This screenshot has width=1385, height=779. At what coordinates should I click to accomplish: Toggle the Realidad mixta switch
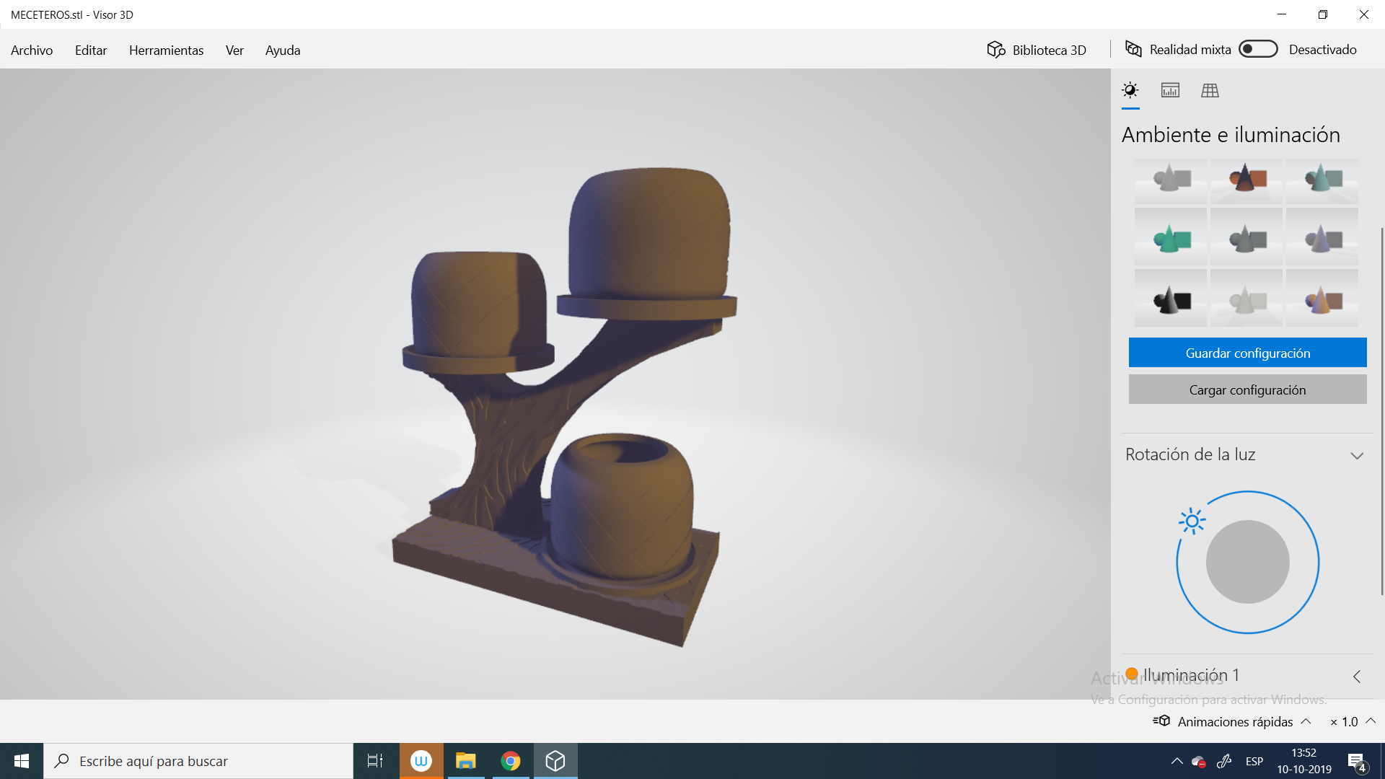[x=1258, y=49]
